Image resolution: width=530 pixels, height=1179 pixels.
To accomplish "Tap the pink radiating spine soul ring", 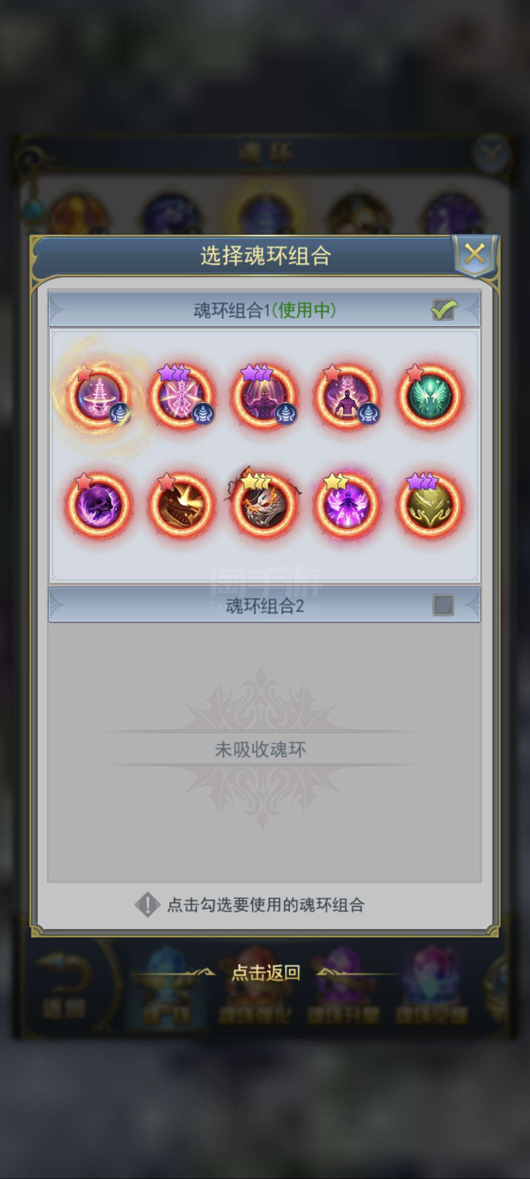I will (181, 396).
